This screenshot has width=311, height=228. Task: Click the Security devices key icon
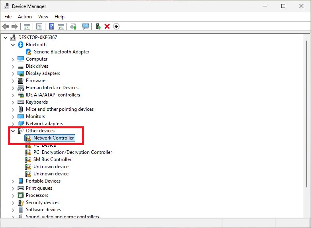(21, 202)
